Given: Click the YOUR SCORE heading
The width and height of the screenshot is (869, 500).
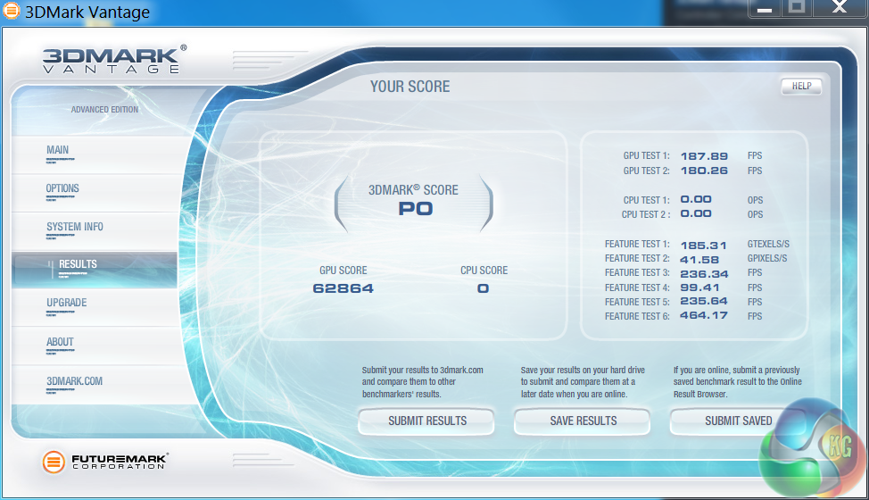Looking at the screenshot, I should tap(410, 87).
